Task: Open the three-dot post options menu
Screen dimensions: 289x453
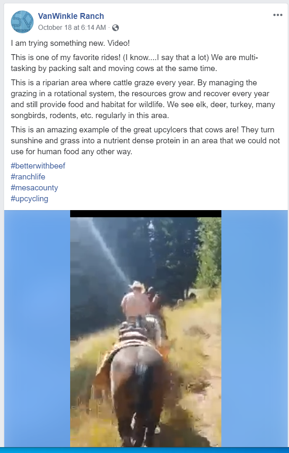Action: 278,15
